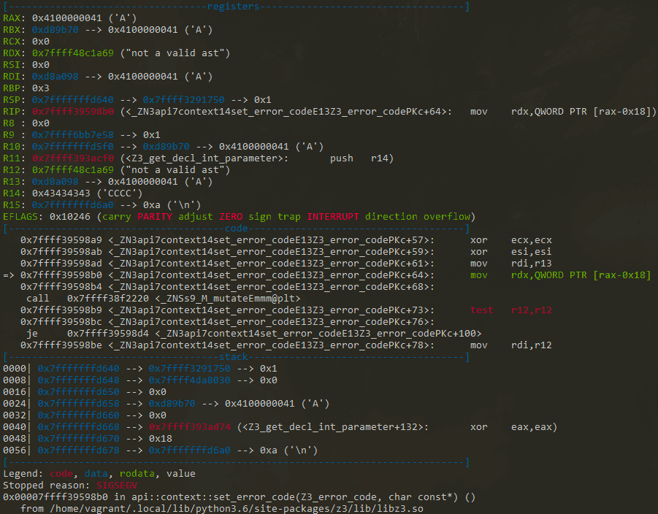Image resolution: width=658 pixels, height=514 pixels.
Task: Select the je target address 0x7ffff39598d4
Action: click(108, 334)
